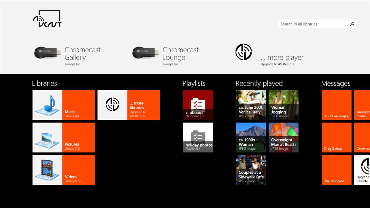Click the search magnifier icon
The image size is (370, 208).
coord(352,24)
